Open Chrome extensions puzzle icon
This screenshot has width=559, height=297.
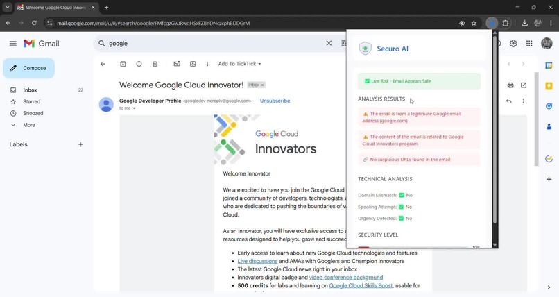coord(505,23)
